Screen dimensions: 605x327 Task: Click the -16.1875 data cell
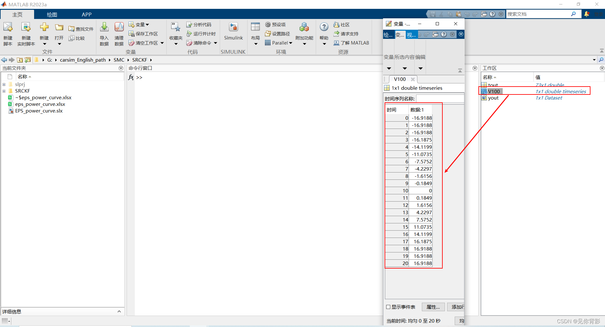421,140
